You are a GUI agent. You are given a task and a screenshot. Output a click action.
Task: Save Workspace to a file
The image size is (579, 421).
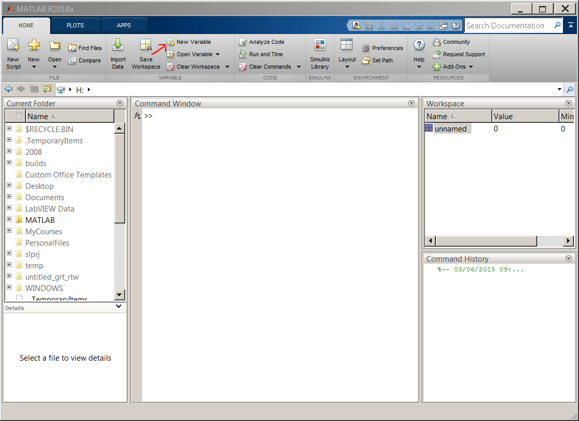[146, 54]
